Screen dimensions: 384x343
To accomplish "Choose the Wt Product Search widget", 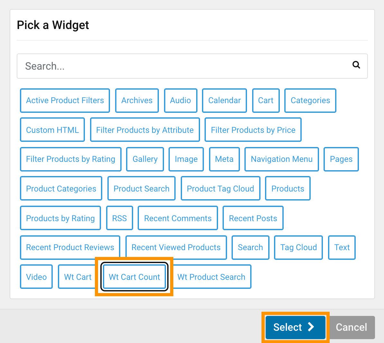I will pyautogui.click(x=211, y=277).
